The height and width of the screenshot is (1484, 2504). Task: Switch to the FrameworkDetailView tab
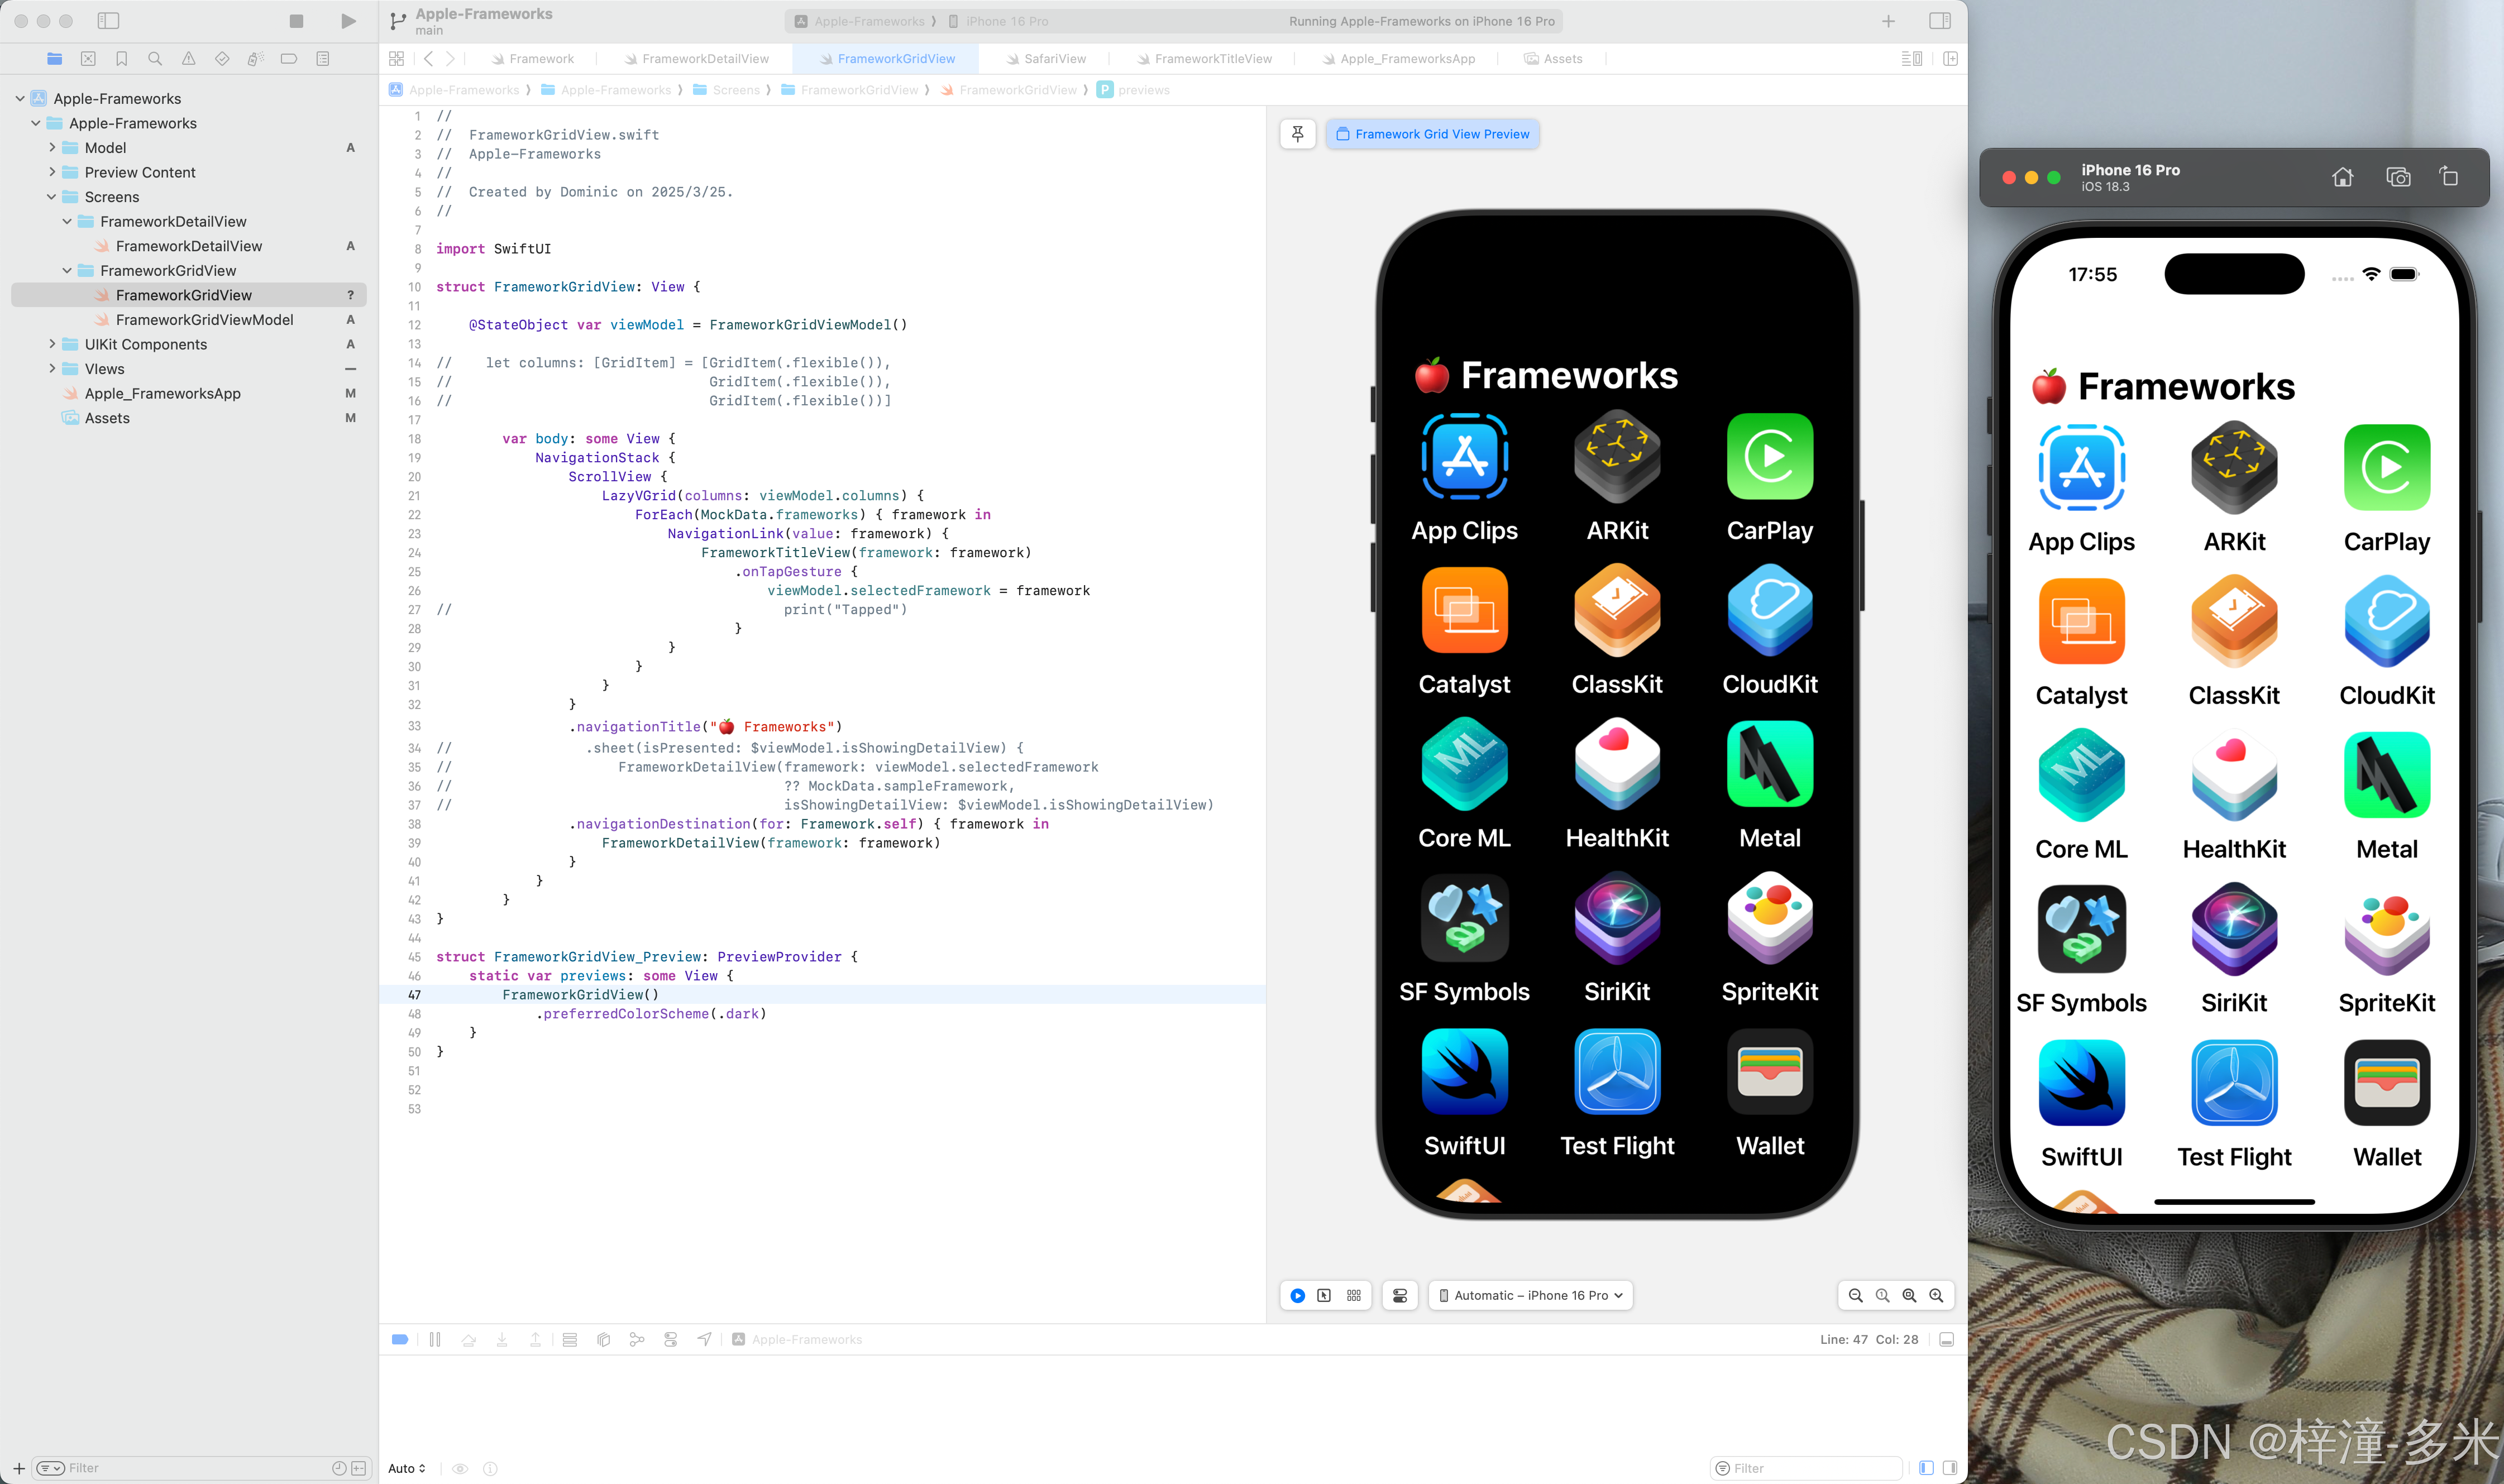[x=704, y=59]
